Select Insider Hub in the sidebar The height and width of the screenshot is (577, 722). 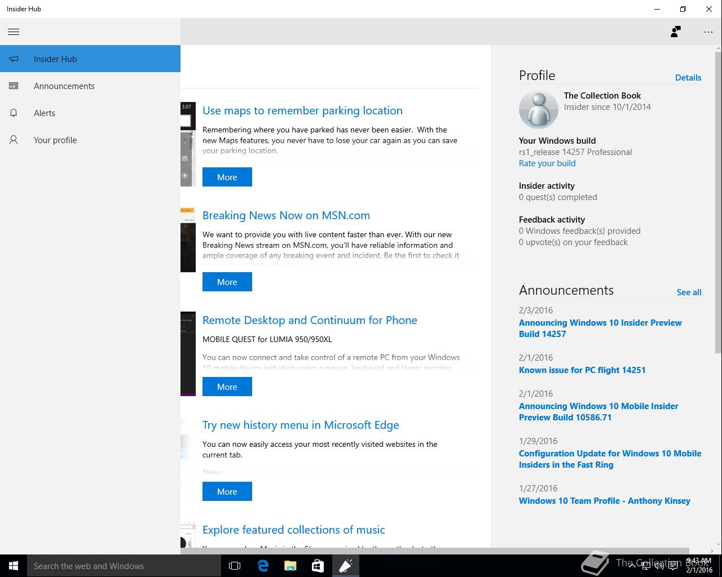point(90,59)
